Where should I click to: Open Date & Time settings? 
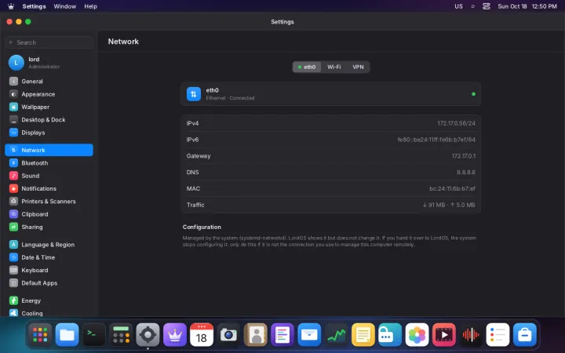49,257
